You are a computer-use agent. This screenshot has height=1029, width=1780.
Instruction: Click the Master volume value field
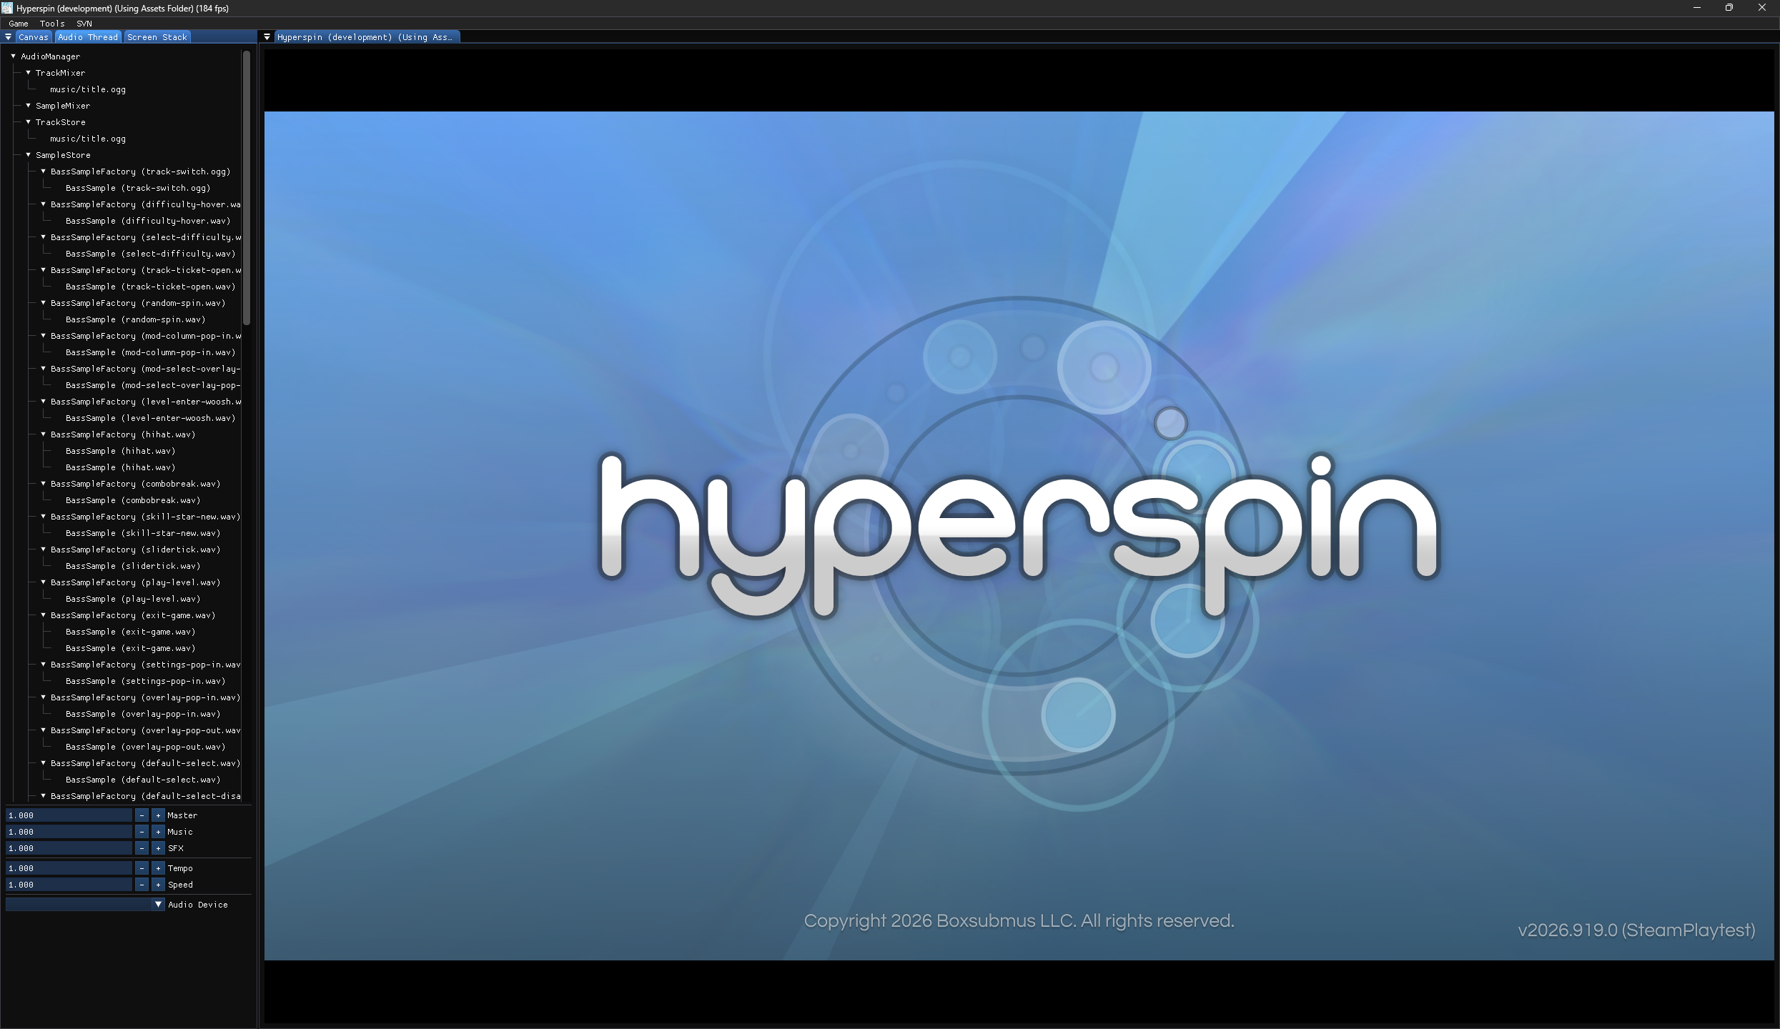69,815
